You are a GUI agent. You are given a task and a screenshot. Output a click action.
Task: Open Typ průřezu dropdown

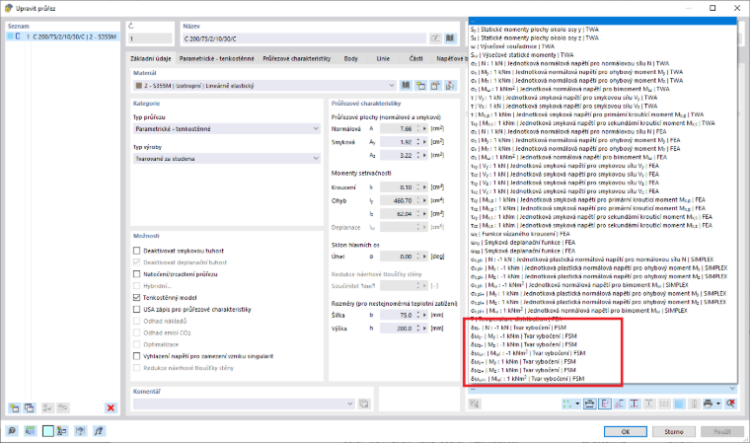[227, 128]
